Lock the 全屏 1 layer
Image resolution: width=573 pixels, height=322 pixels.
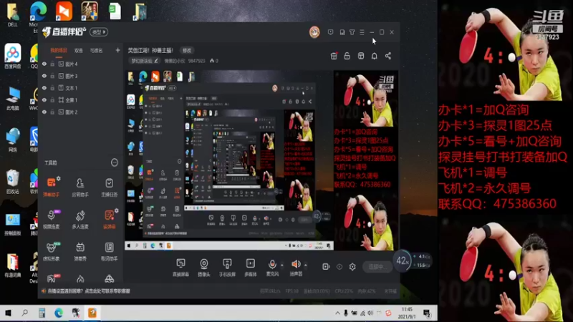(52, 100)
